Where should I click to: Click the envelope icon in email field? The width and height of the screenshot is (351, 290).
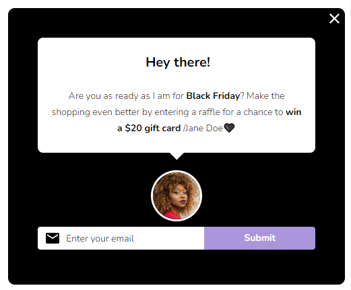(x=53, y=238)
